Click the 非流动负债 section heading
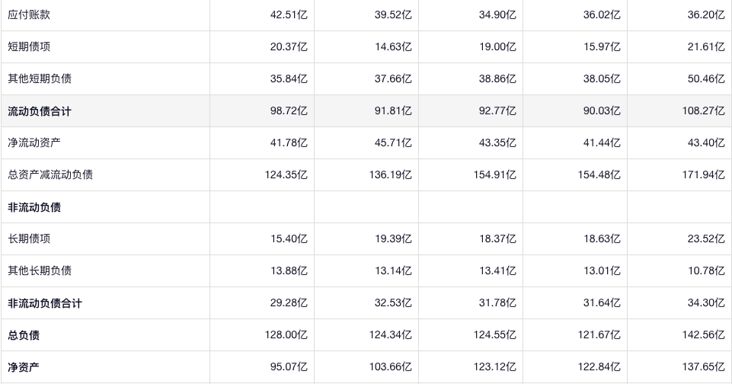The height and width of the screenshot is (384, 732). click(34, 207)
